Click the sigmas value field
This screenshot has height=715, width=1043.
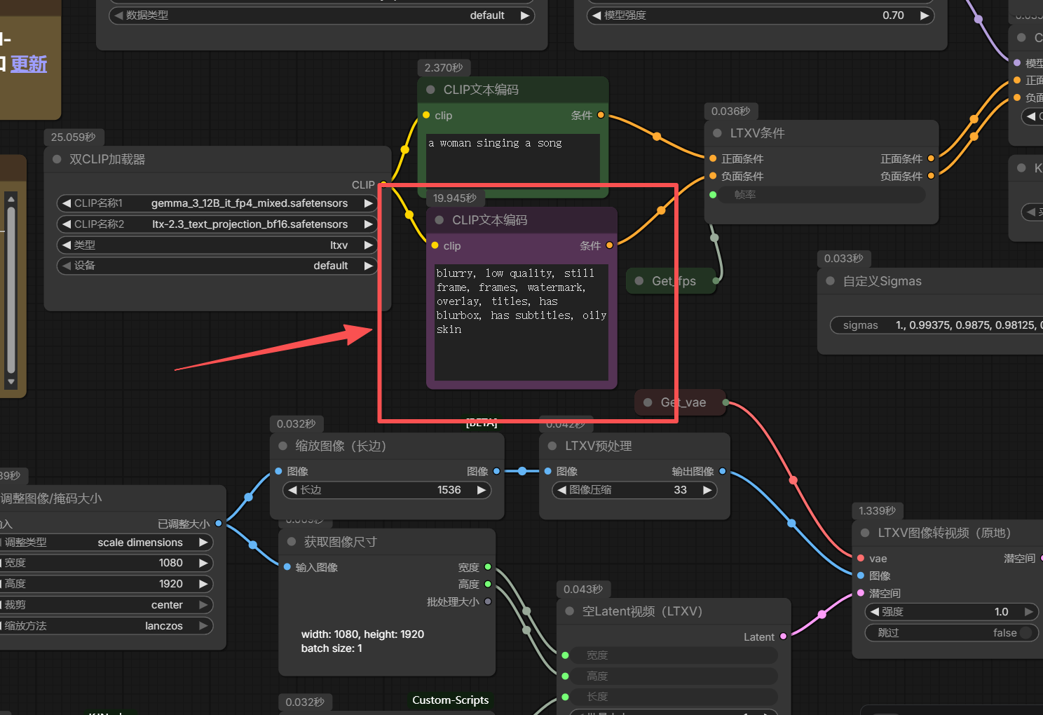pos(936,325)
